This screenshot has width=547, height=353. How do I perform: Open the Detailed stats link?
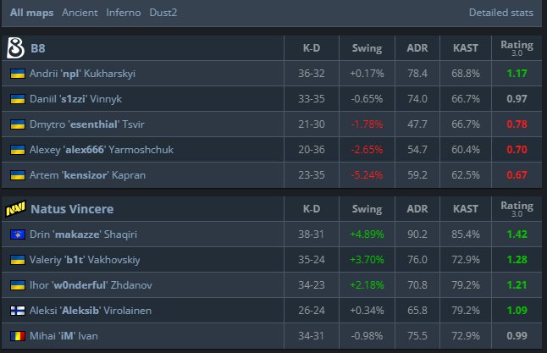point(501,13)
